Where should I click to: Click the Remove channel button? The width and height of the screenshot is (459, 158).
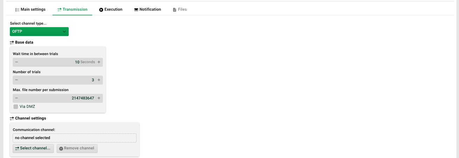pos(77,148)
